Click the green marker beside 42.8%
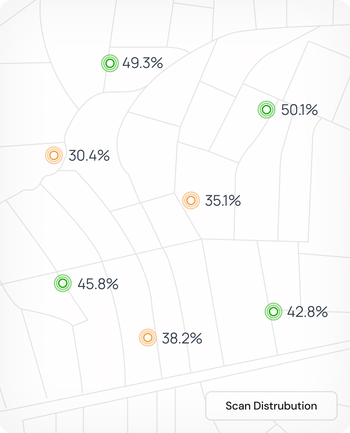The image size is (350, 433). point(274,312)
